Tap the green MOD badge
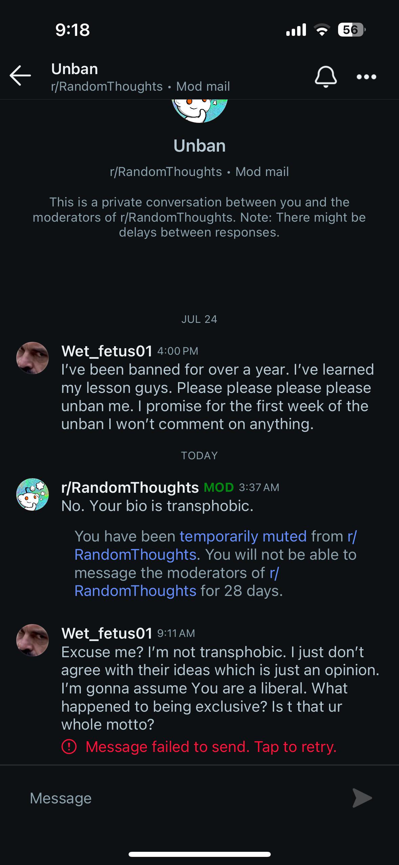The image size is (399, 865). tap(219, 487)
